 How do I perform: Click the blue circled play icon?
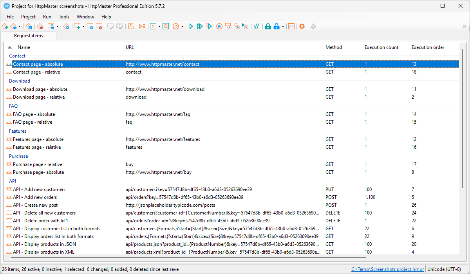coord(219,26)
